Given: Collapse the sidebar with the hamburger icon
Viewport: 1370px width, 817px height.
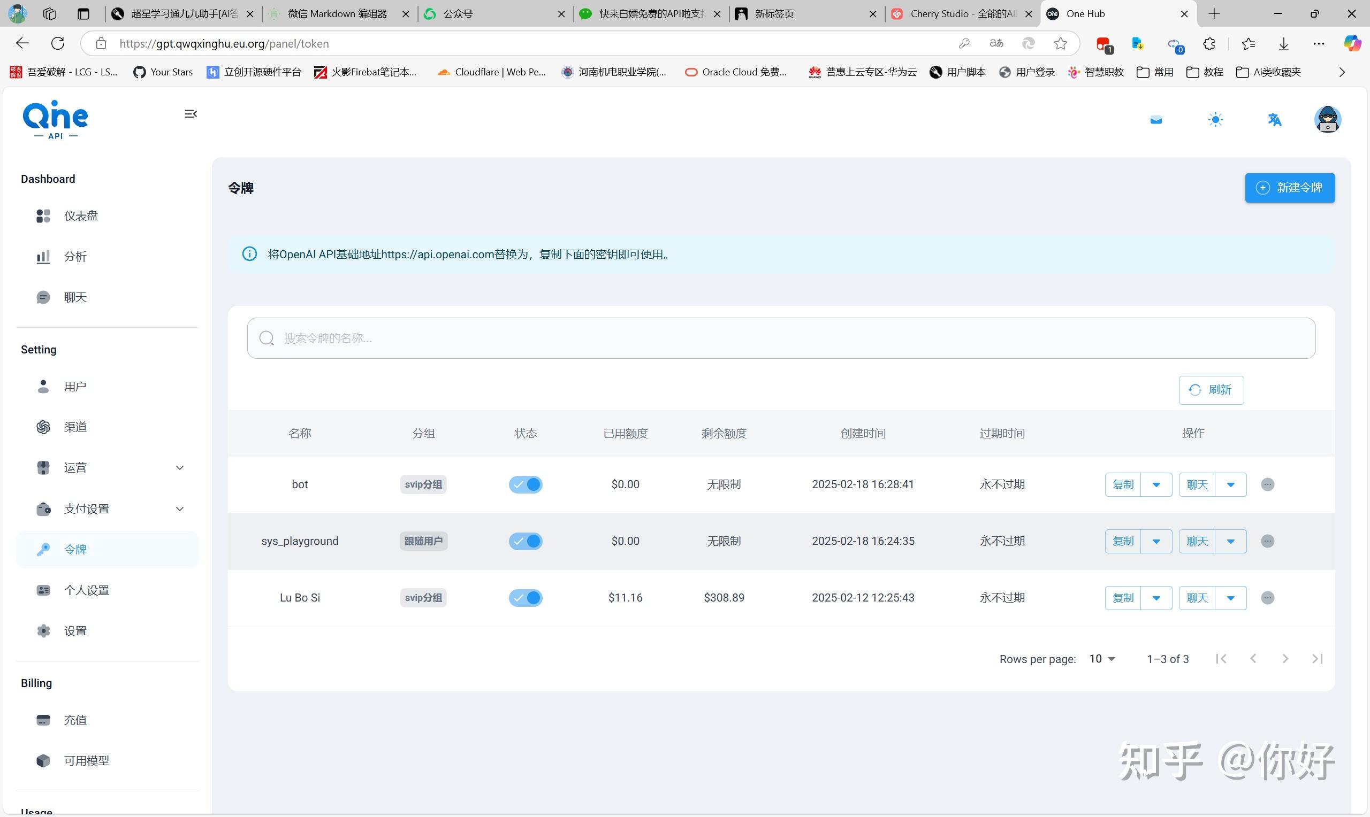Looking at the screenshot, I should pyautogui.click(x=191, y=114).
